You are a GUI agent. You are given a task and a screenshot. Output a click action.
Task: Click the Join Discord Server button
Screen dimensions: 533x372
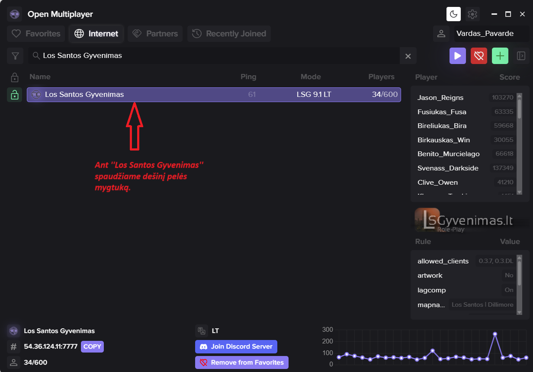pos(236,346)
